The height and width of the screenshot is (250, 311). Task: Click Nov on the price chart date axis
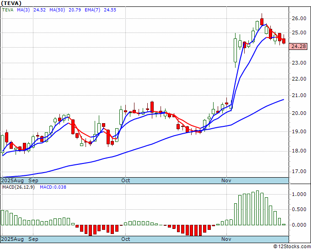(x=226, y=180)
